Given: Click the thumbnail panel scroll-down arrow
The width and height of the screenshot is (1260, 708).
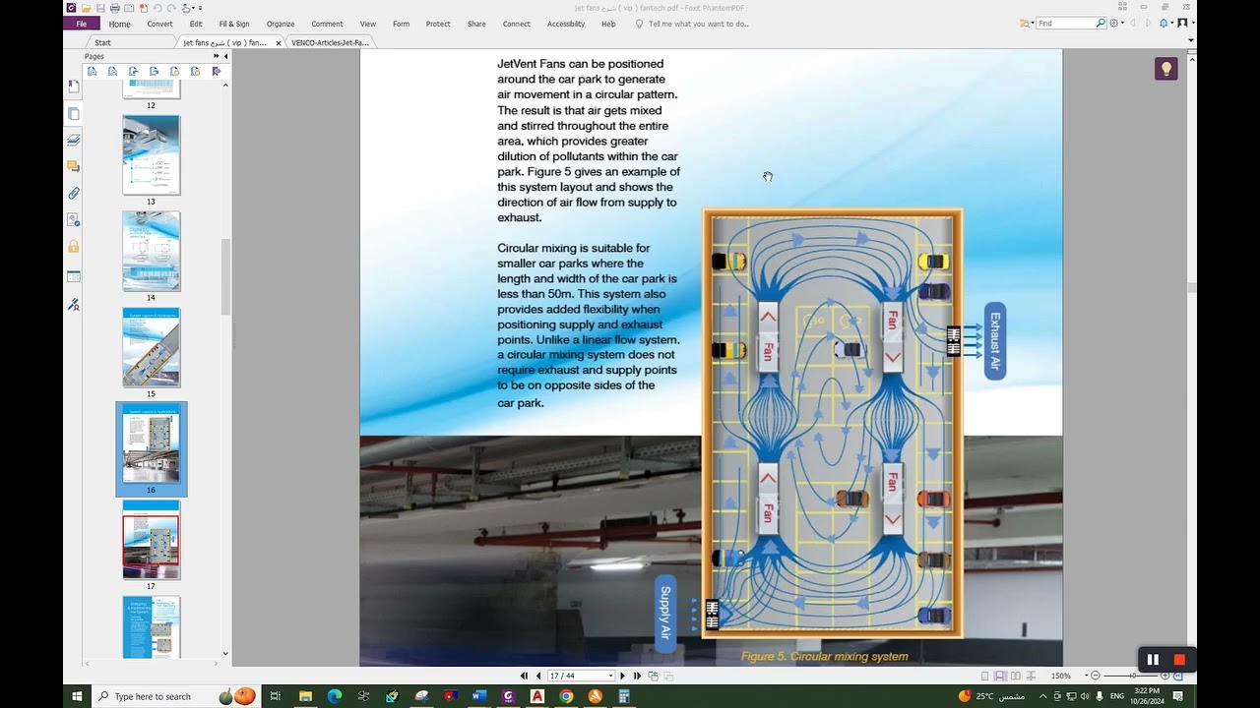Looking at the screenshot, I should point(225,653).
